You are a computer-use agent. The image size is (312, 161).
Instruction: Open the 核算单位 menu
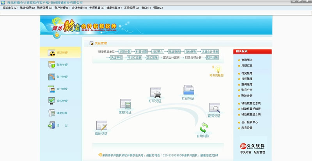pyautogui.click(x=10, y=8)
